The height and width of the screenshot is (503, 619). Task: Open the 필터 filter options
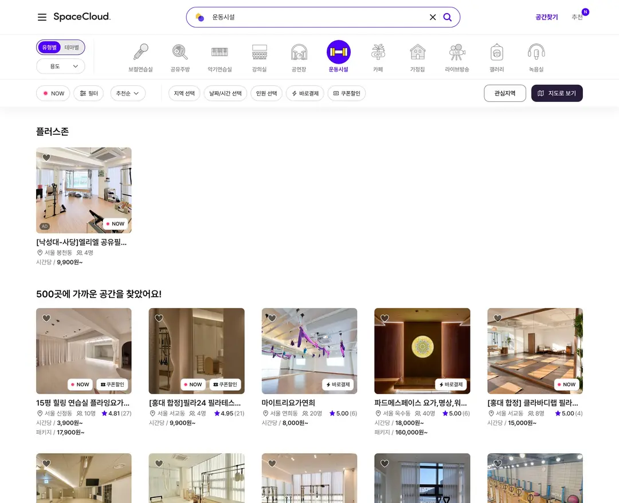pyautogui.click(x=89, y=93)
